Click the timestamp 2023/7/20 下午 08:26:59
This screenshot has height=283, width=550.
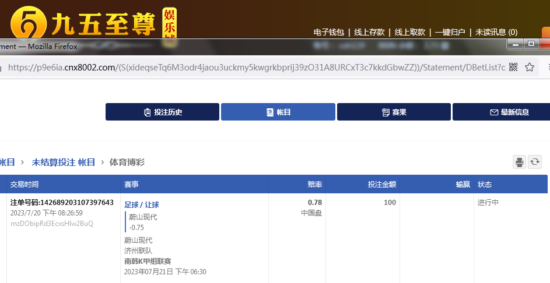[47, 213]
